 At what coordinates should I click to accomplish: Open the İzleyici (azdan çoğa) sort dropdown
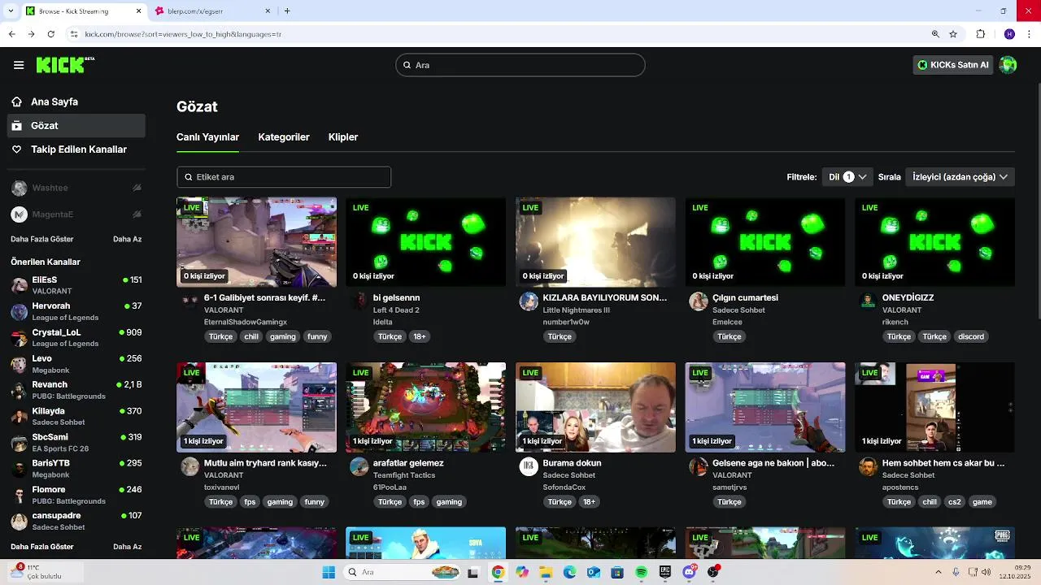[x=960, y=176]
